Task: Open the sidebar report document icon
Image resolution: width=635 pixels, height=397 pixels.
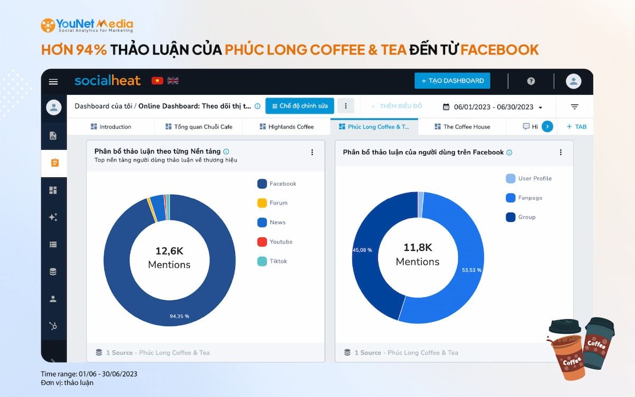Action: point(53,136)
